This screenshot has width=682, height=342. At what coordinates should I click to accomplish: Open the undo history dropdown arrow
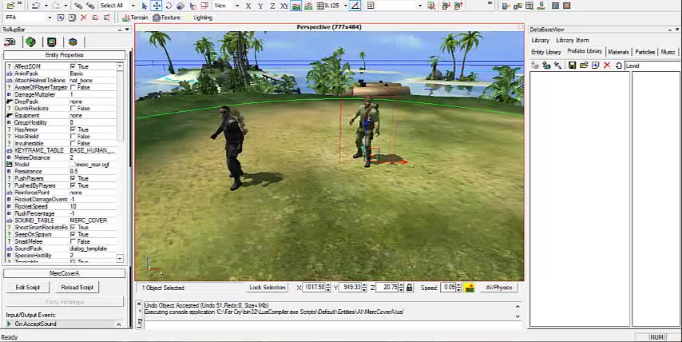click(46, 6)
